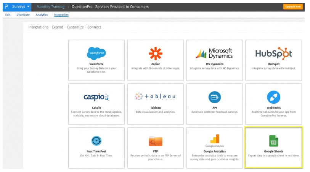
Task: Click the Tableau card title
Action: 156,108
